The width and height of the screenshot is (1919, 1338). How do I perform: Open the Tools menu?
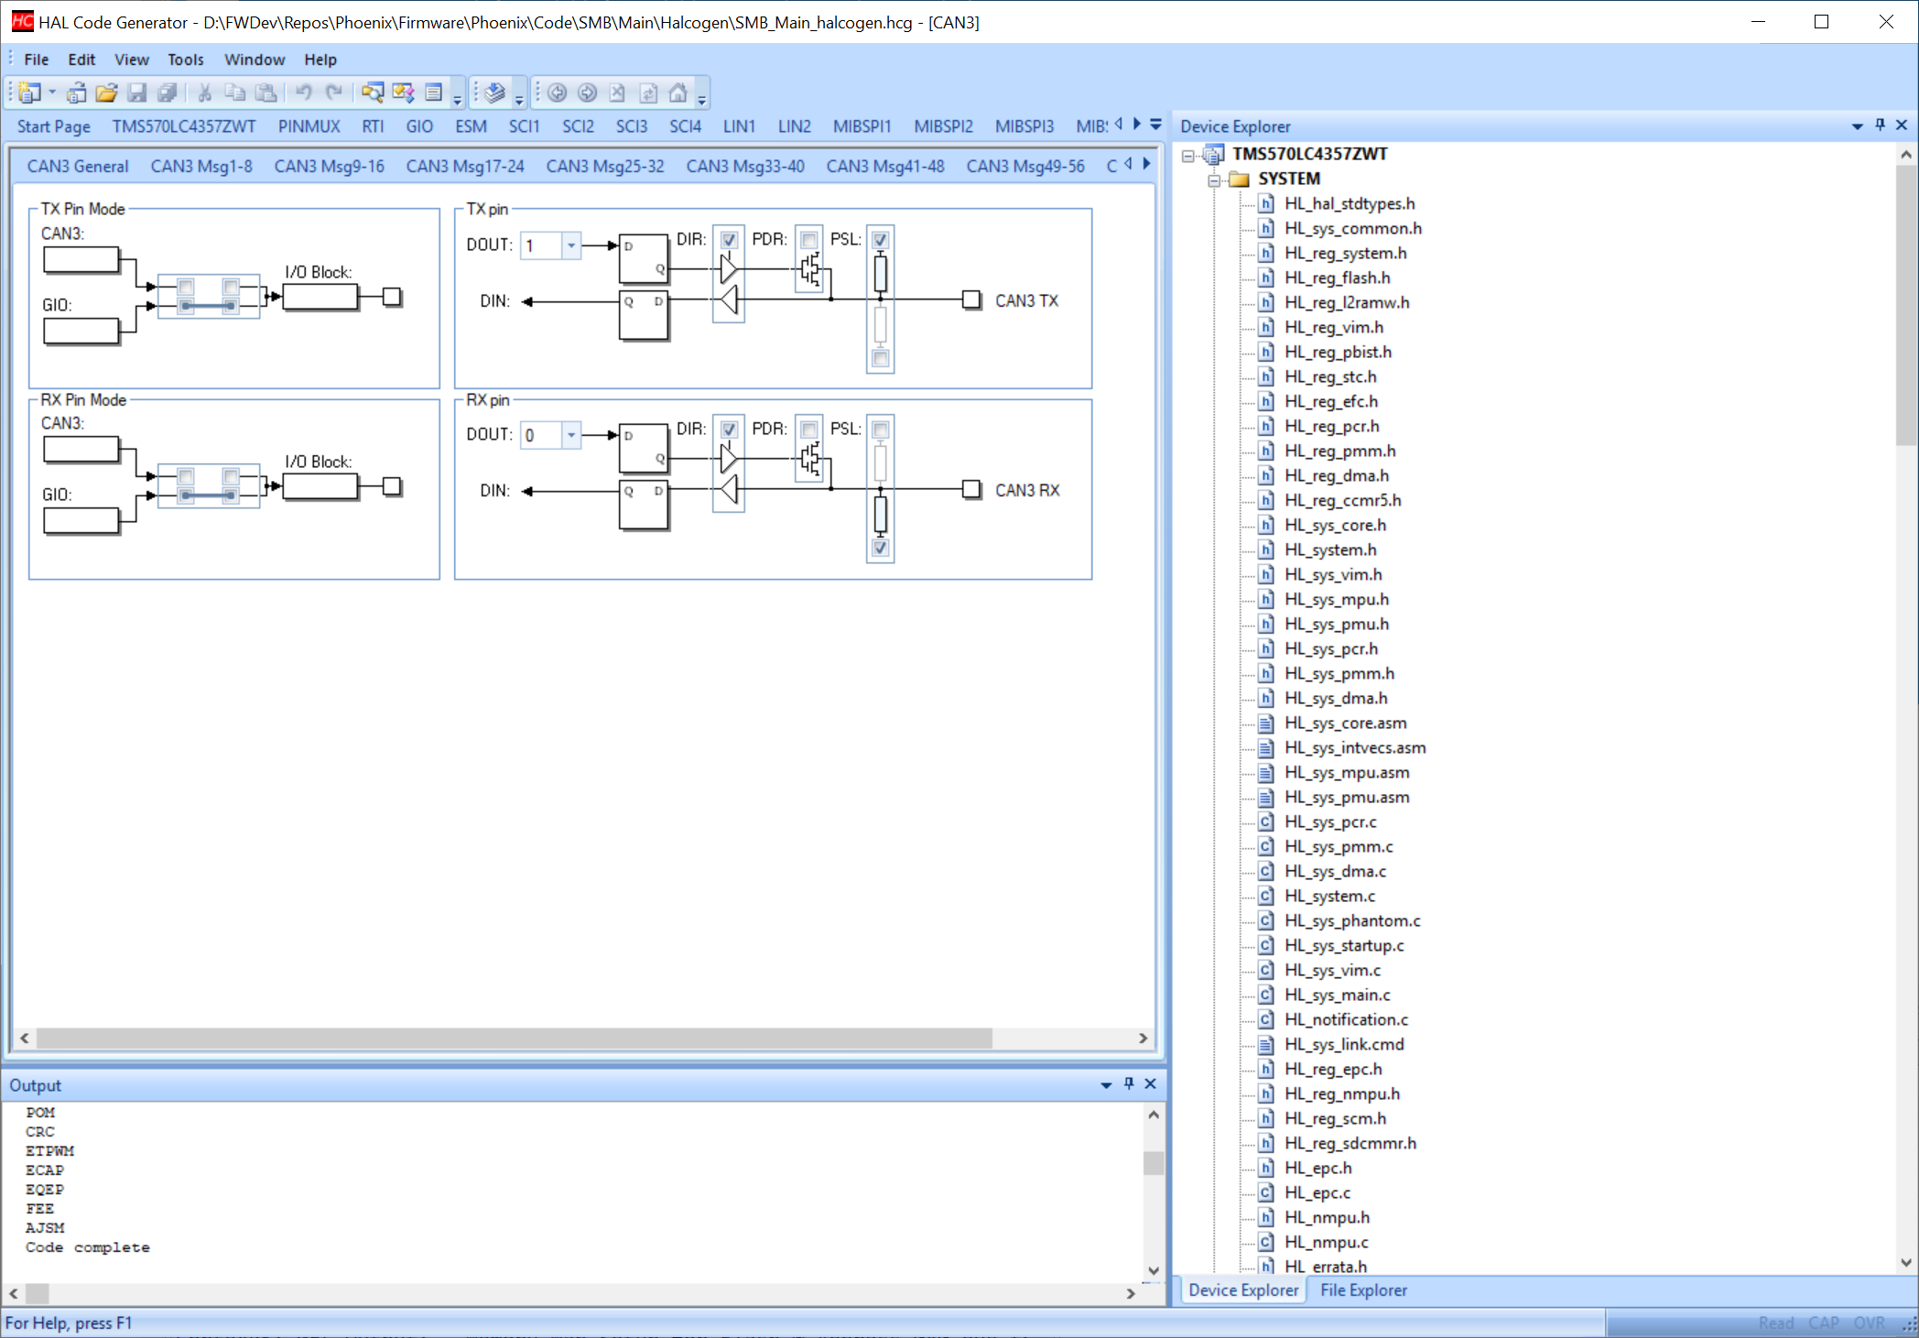(x=185, y=60)
